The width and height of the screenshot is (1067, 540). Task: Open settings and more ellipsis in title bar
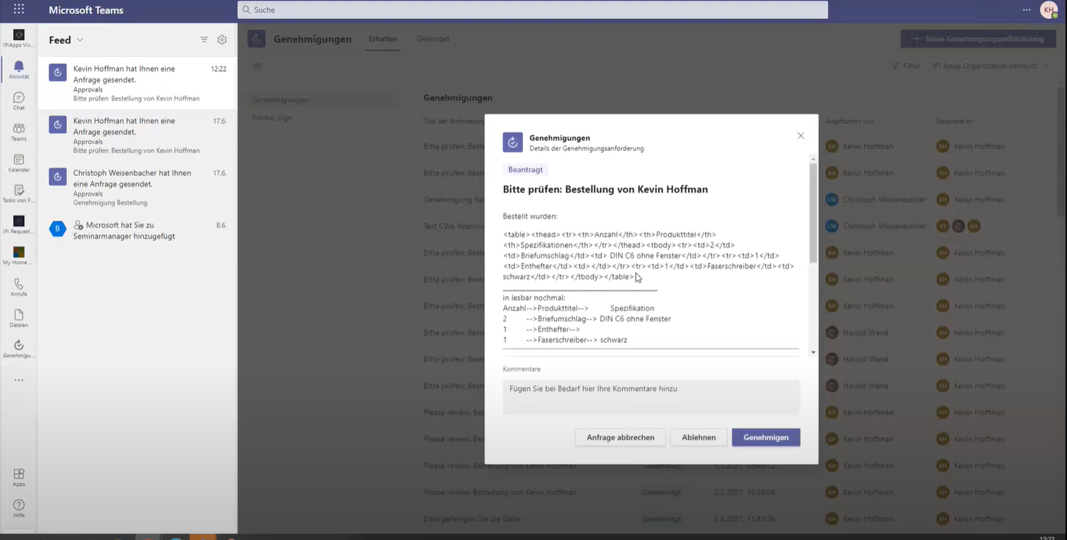click(1027, 10)
